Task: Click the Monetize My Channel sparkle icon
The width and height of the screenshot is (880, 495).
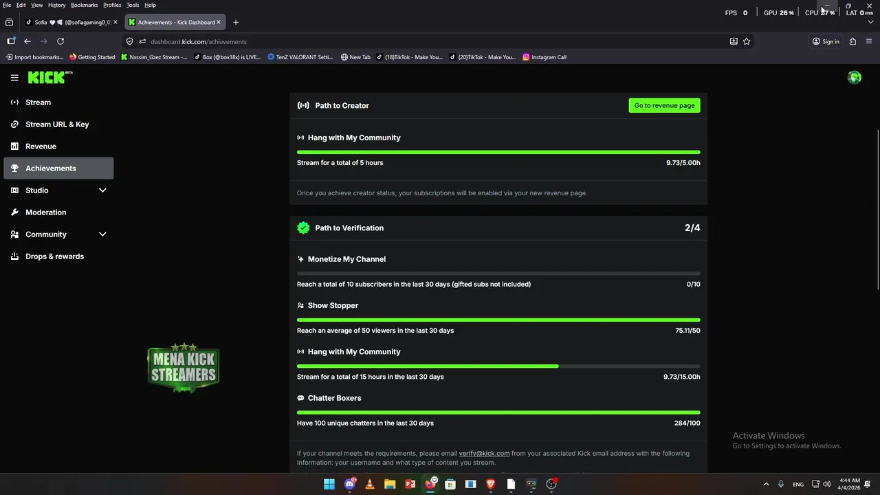Action: [x=300, y=259]
